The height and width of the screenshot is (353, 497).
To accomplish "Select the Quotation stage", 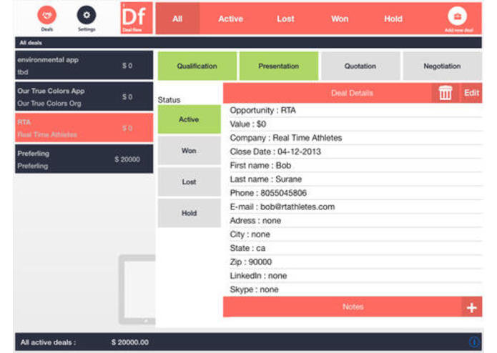I will point(360,66).
